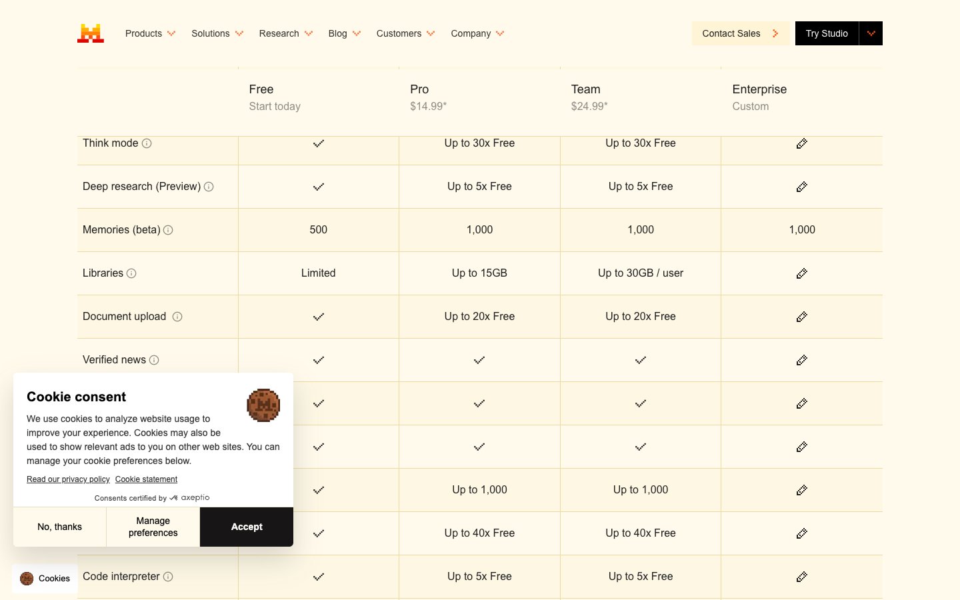Open the Company navigation menu

(477, 33)
